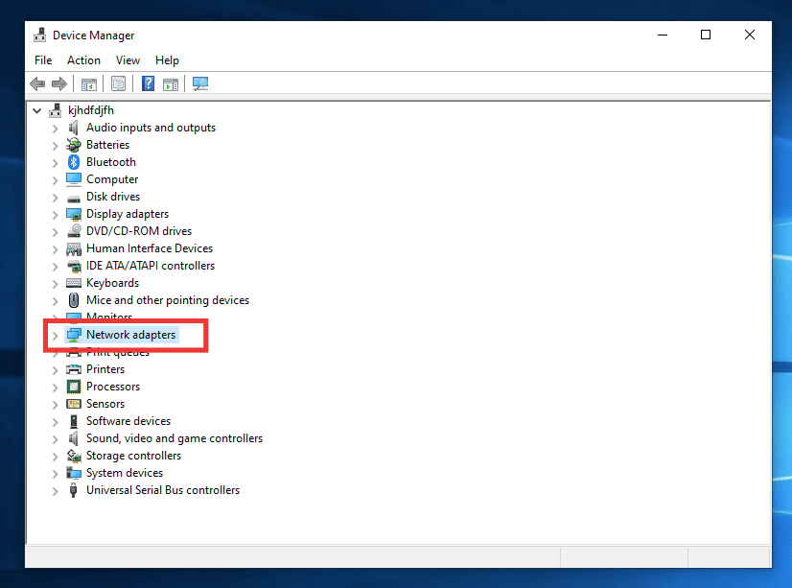The height and width of the screenshot is (588, 792).
Task: Click the Network adapters icon
Action: click(74, 335)
